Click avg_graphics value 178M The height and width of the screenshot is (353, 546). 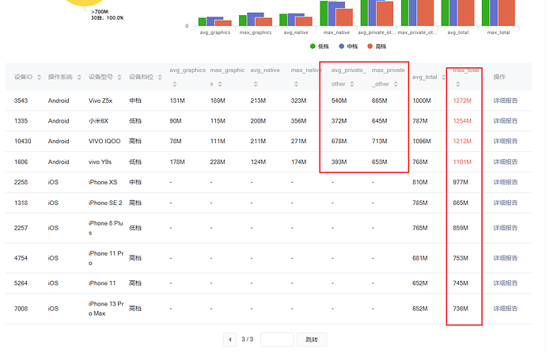pos(177,162)
